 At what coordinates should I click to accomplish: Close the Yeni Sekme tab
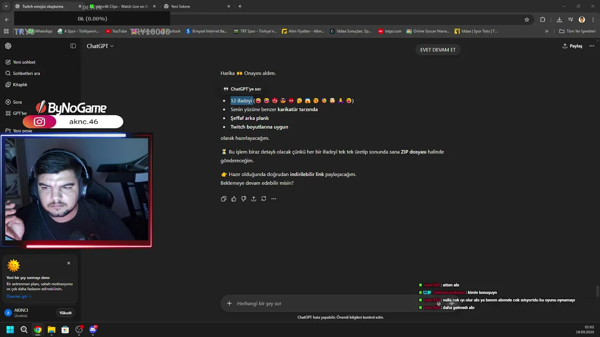pos(229,7)
